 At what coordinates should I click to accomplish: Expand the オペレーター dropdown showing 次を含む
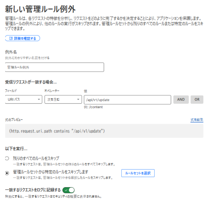click(x=63, y=100)
